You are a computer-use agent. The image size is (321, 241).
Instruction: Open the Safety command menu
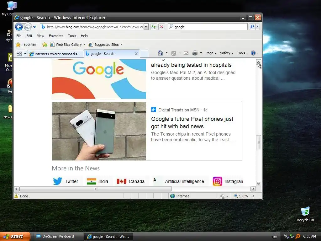coord(227,53)
